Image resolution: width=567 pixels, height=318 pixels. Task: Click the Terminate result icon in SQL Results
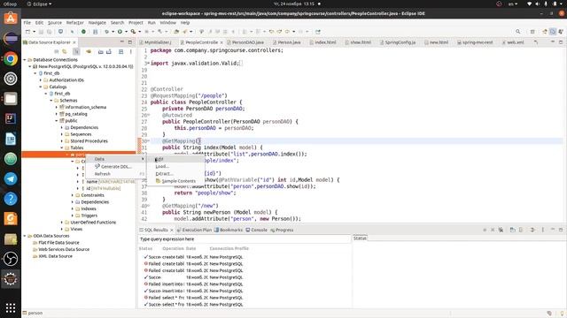click(485, 230)
